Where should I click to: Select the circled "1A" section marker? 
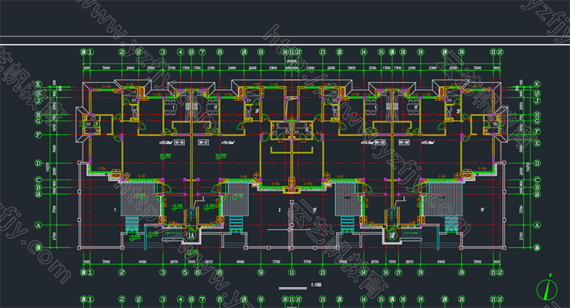(x=191, y=236)
